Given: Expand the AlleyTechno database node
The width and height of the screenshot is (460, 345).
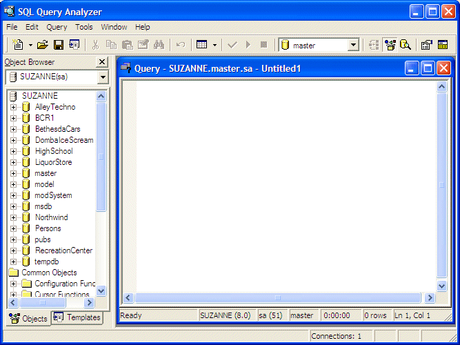Looking at the screenshot, I should pyautogui.click(x=13, y=107).
